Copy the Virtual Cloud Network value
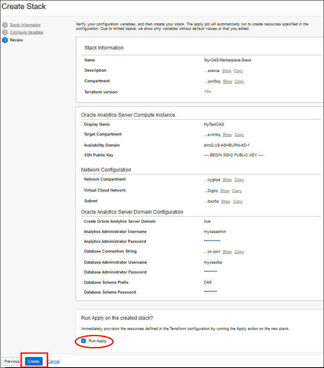The image size is (324, 368). (237, 191)
